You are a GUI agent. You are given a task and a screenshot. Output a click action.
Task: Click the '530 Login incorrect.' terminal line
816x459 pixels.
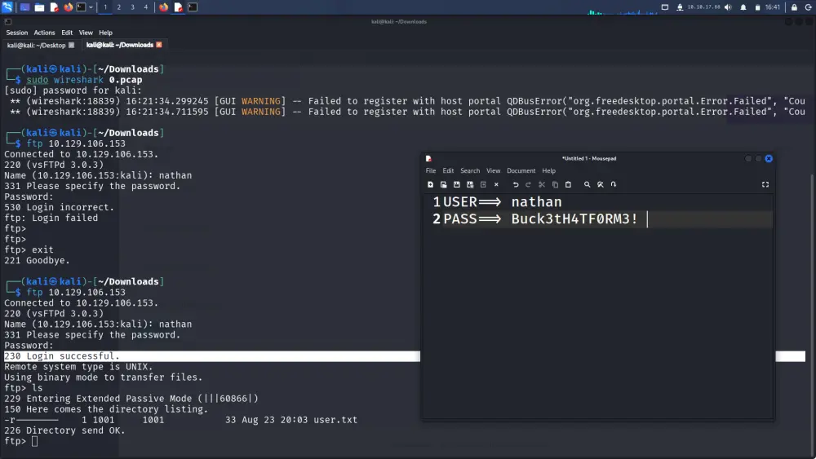coord(60,207)
